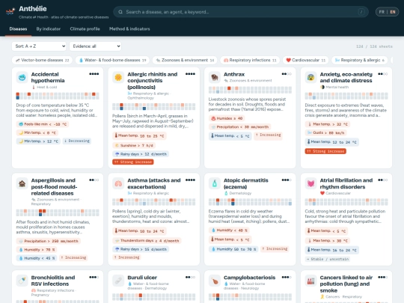Toggle Respiratory infections filter chip

click(x=250, y=60)
